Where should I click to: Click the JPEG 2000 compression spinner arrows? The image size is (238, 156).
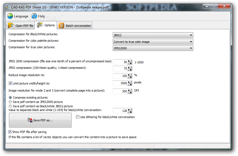click(130, 62)
